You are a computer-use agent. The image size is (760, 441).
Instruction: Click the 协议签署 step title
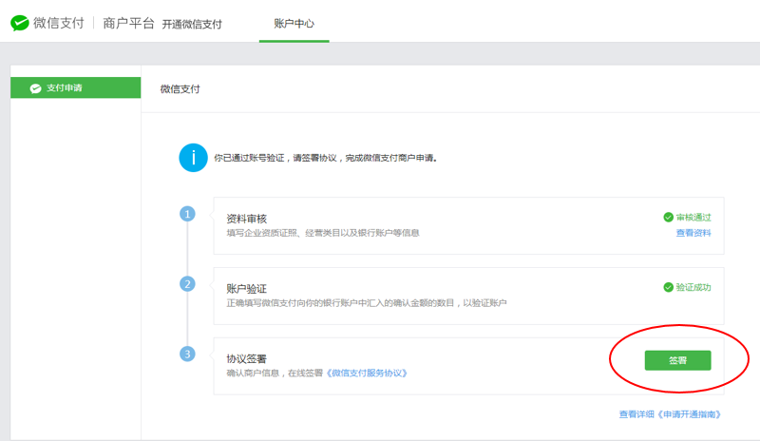coord(247,359)
